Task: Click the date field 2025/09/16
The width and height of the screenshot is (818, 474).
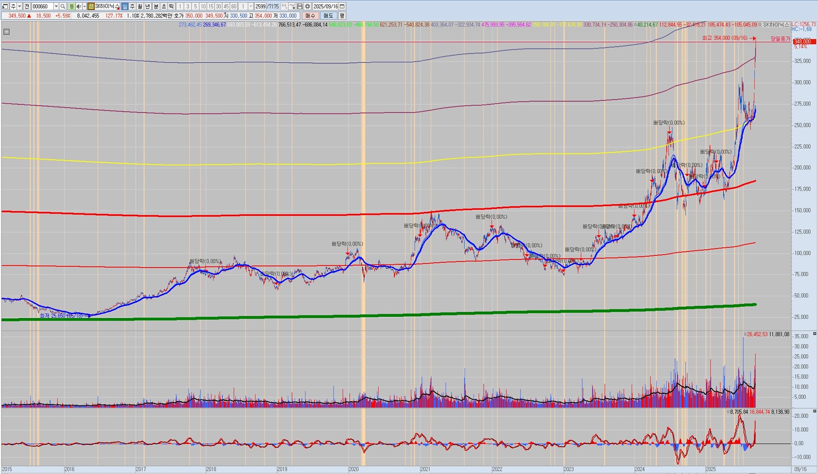Action: point(326,6)
